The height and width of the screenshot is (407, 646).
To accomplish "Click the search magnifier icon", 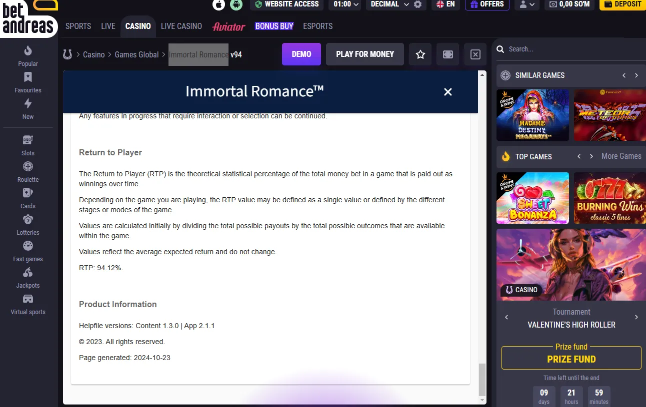I will (x=500, y=49).
